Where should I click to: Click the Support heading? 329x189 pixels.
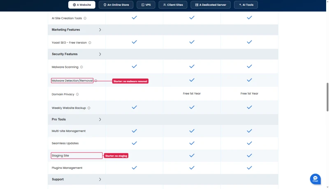pos(58,180)
